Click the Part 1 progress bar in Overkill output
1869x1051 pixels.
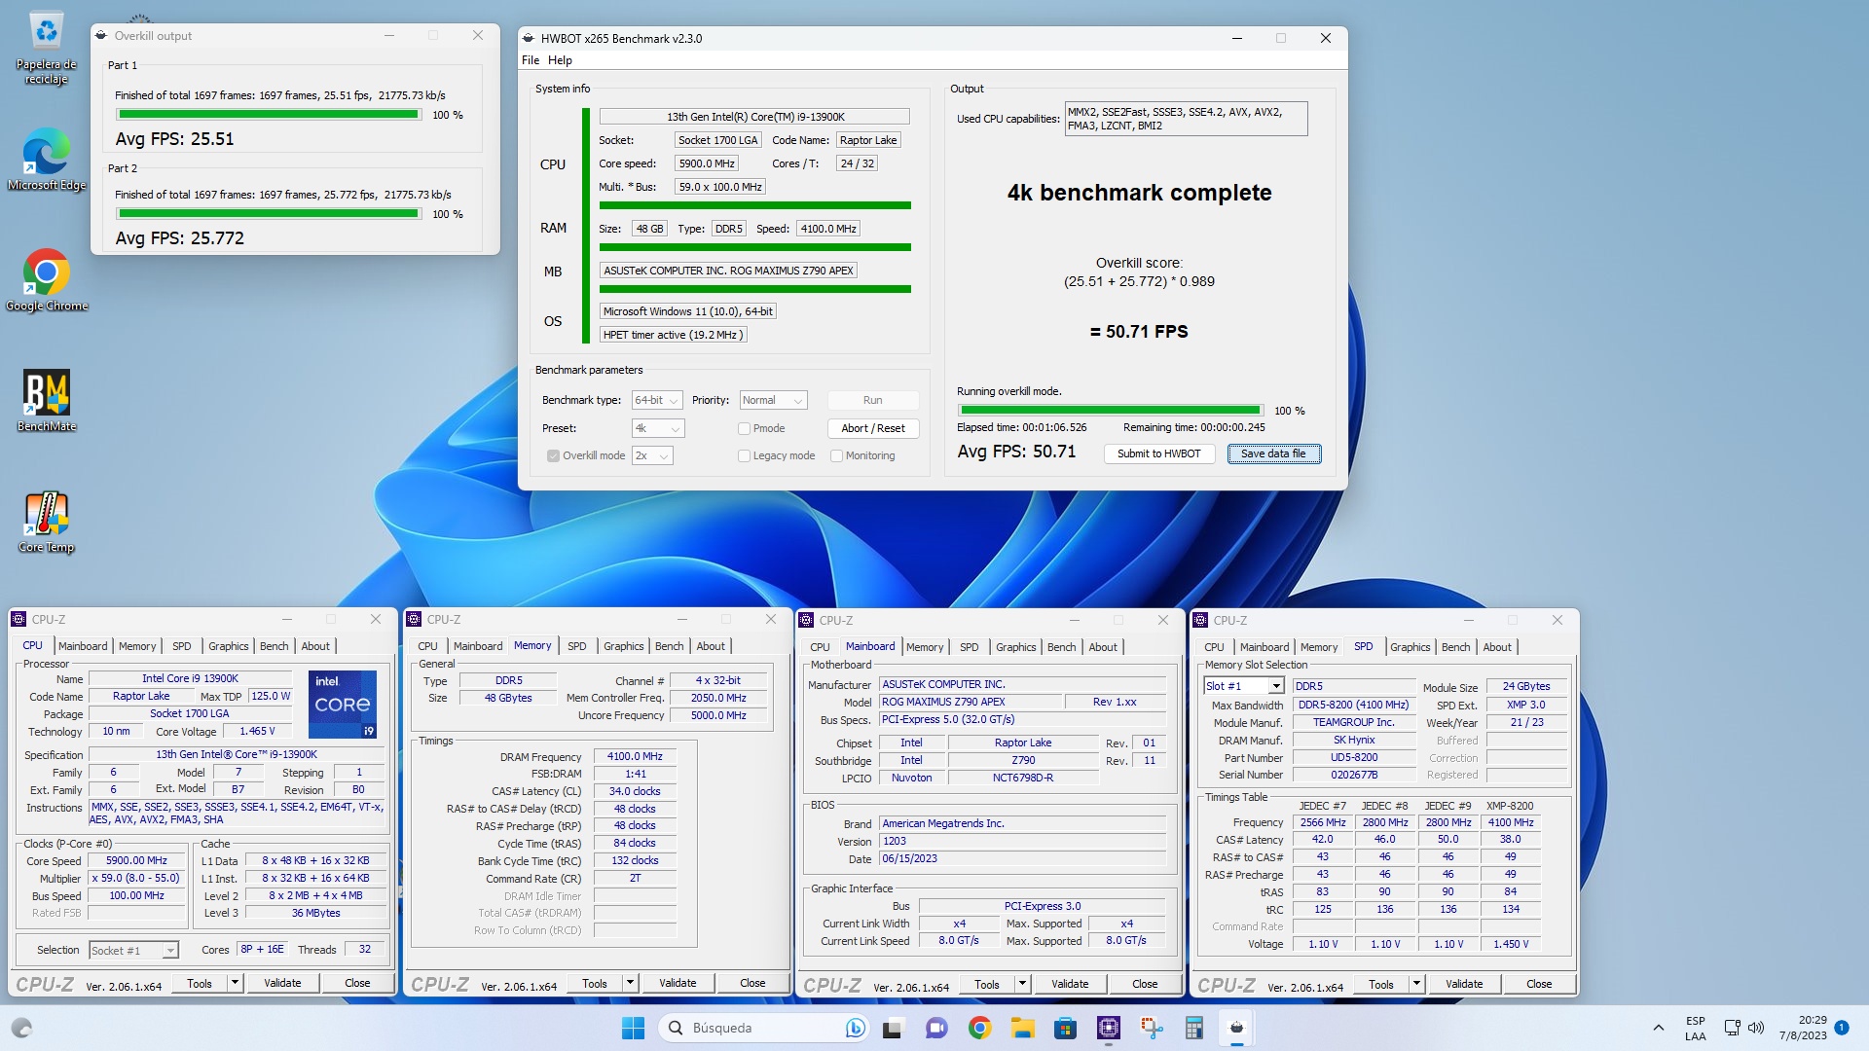268,115
